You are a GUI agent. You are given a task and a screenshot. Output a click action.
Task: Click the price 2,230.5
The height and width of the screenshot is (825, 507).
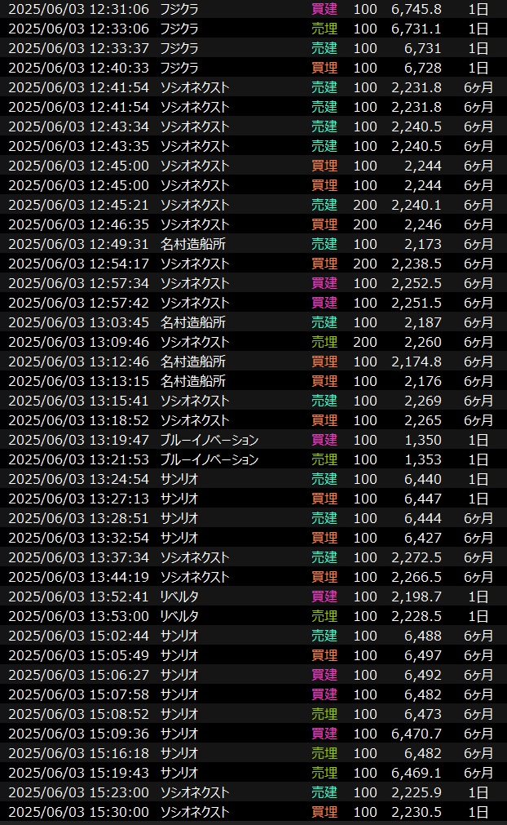(416, 813)
